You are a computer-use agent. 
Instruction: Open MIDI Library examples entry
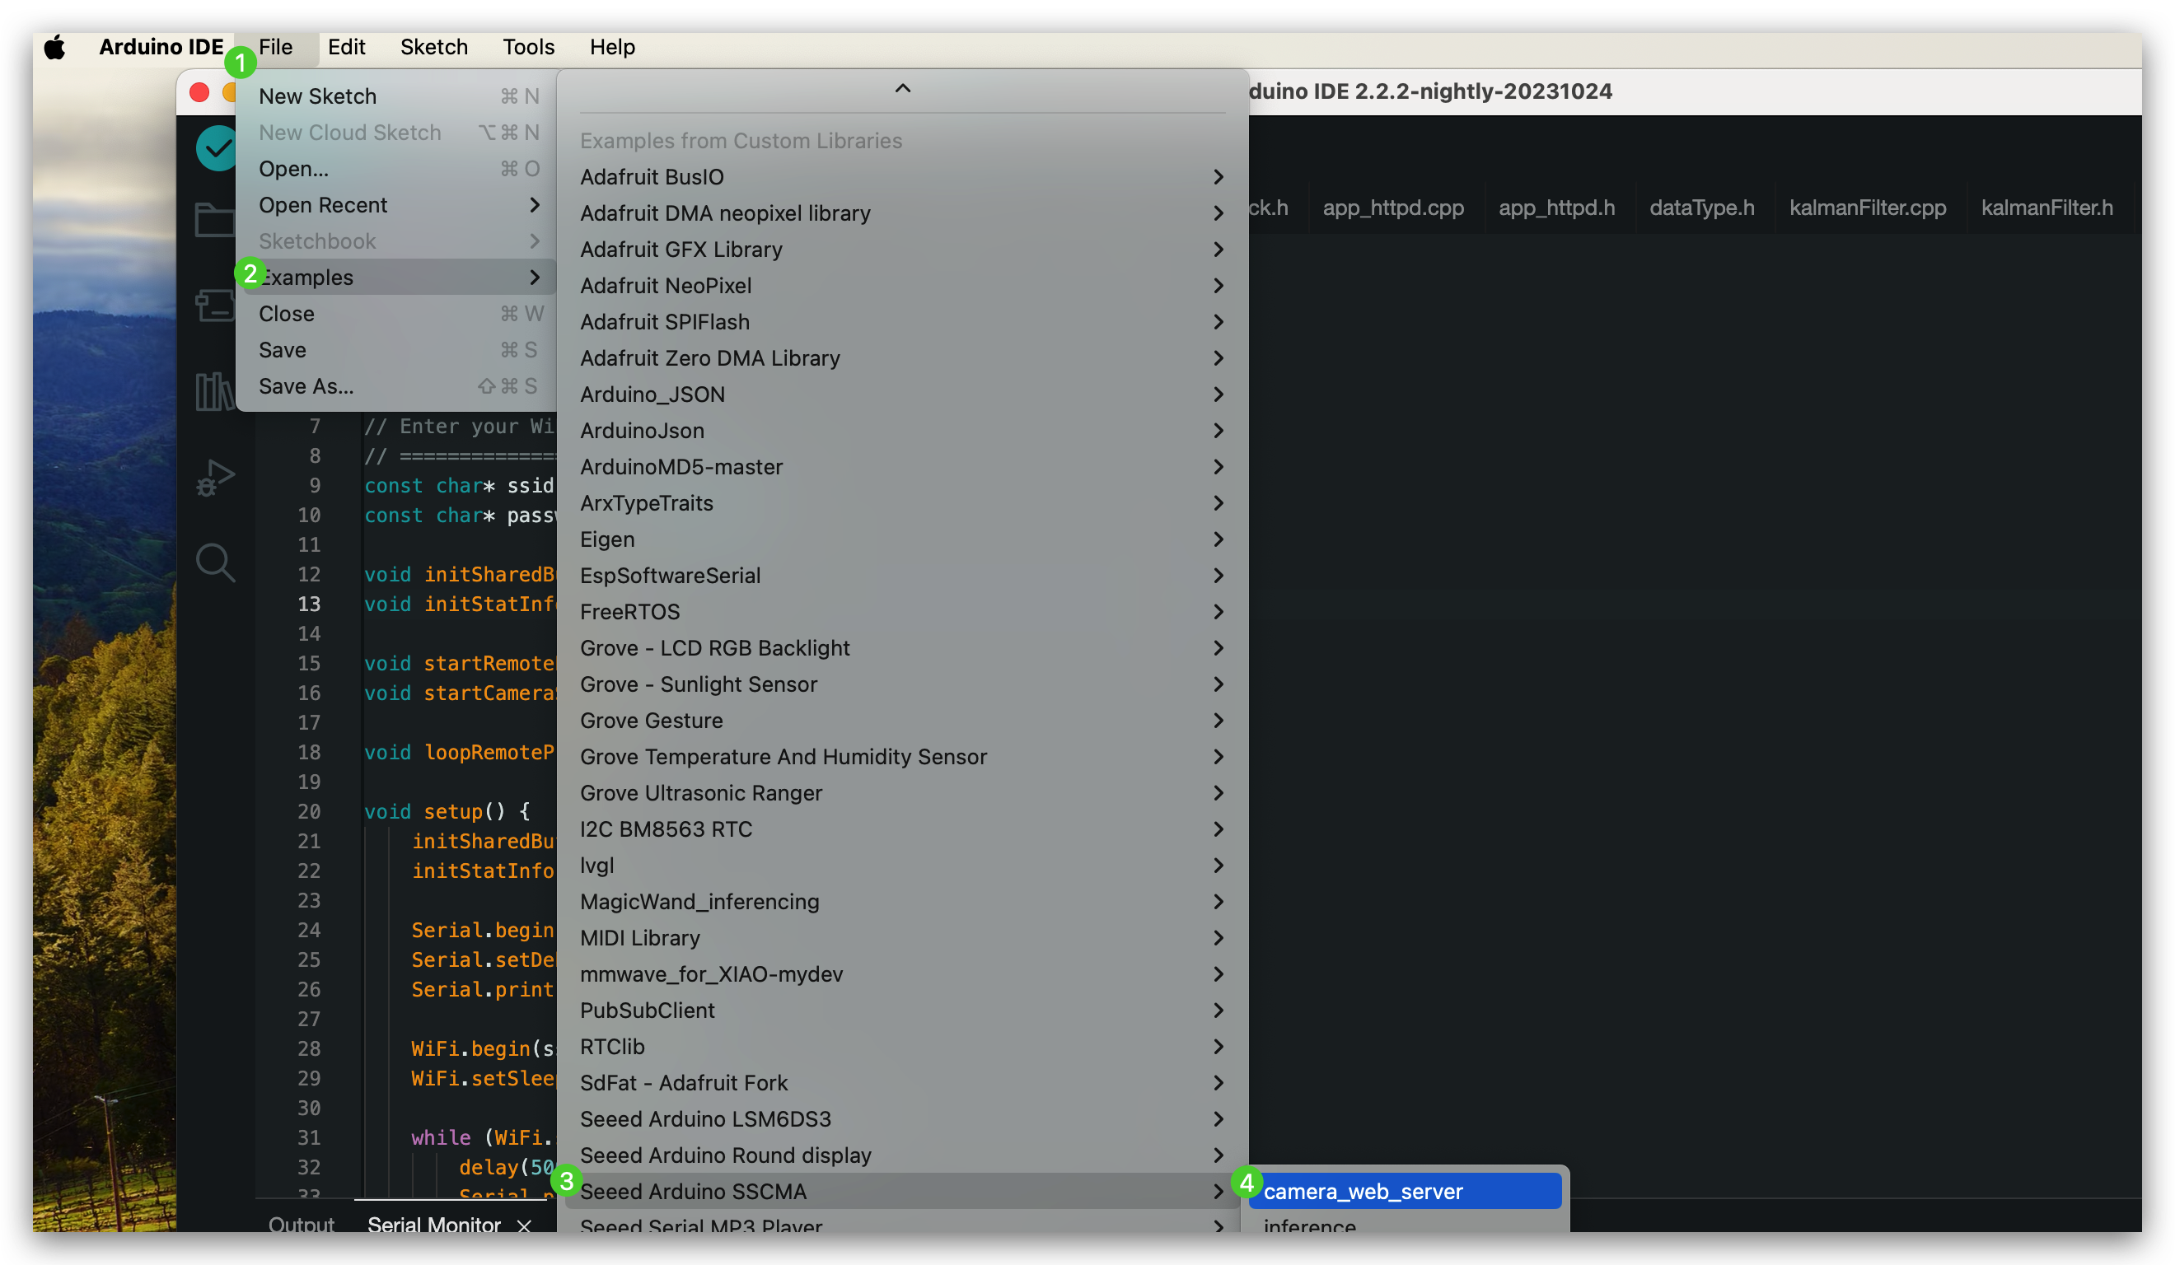coord(902,938)
